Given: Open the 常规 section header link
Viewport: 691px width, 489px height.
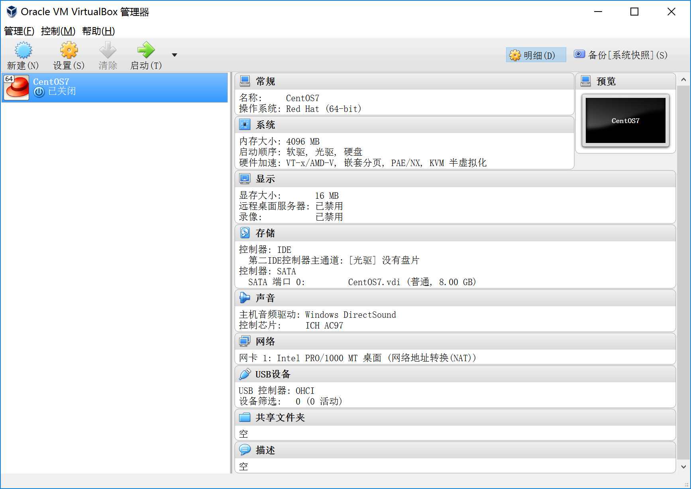Looking at the screenshot, I should click(x=265, y=81).
